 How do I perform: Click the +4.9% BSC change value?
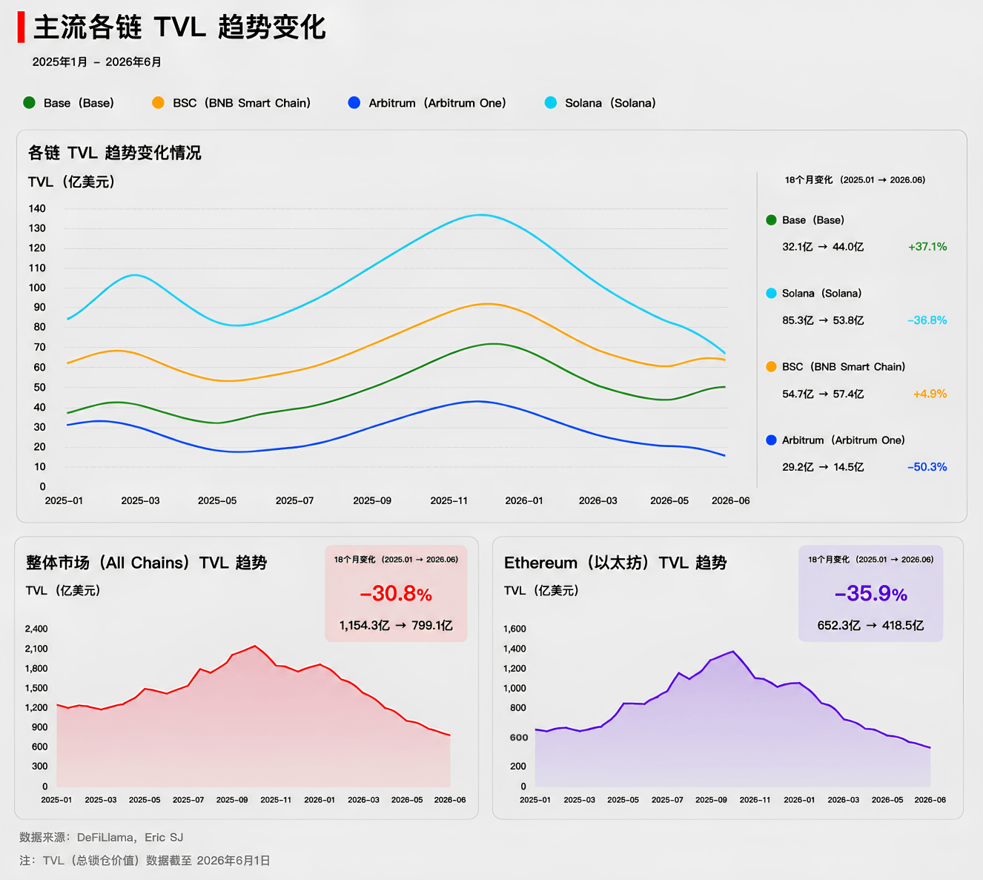tap(930, 394)
